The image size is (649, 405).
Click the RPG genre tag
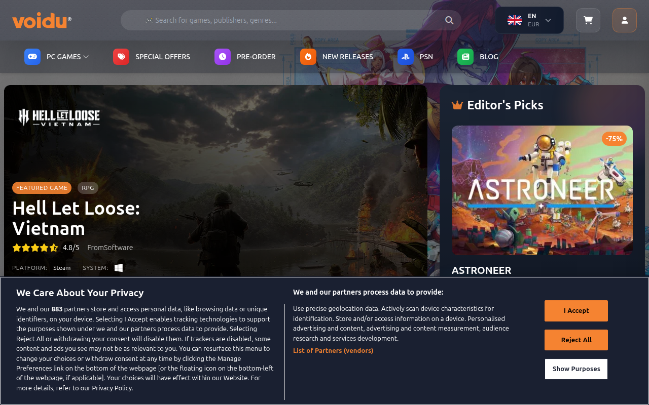tap(88, 188)
